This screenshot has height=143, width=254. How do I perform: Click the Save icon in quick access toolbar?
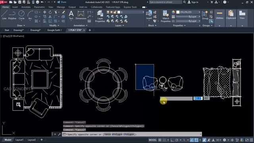point(19,2)
